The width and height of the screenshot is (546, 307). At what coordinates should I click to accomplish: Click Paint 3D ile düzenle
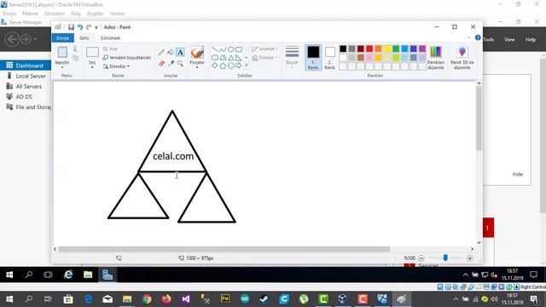[x=462, y=58]
